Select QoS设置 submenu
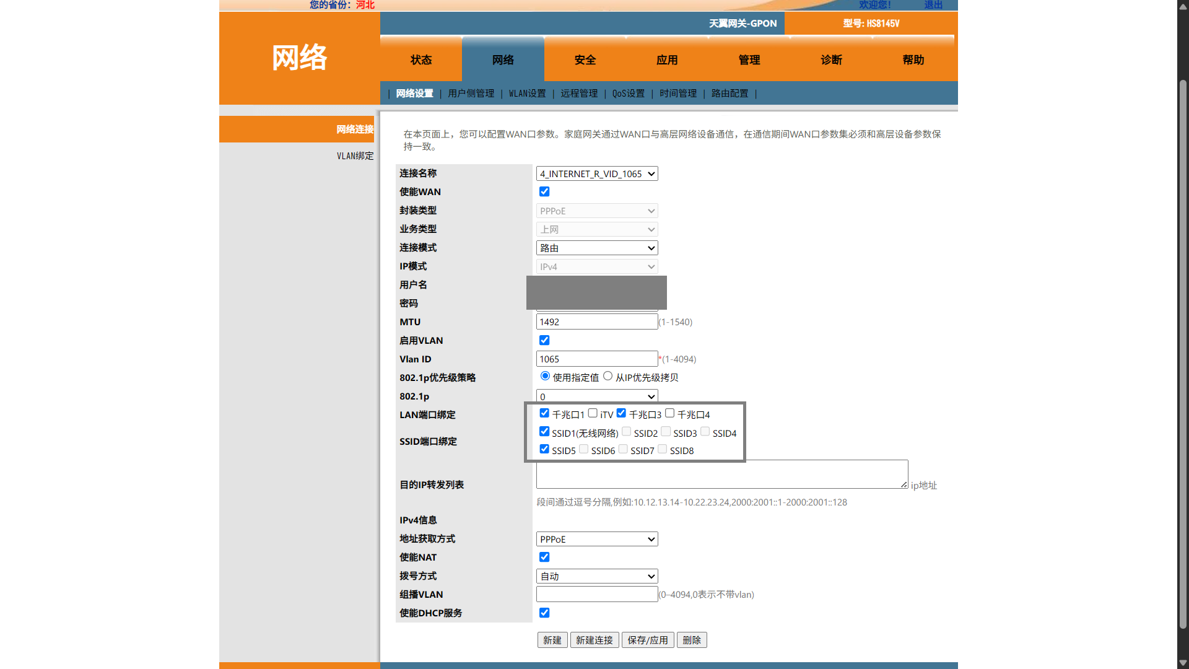Image resolution: width=1189 pixels, height=669 pixels. [629, 94]
